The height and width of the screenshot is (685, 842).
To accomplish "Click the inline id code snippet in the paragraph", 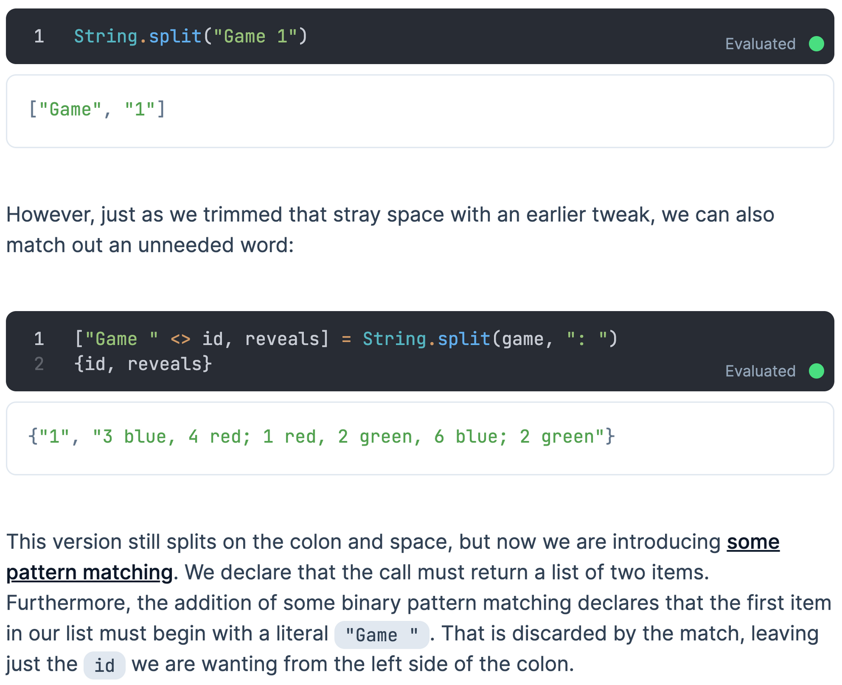I will [104, 666].
